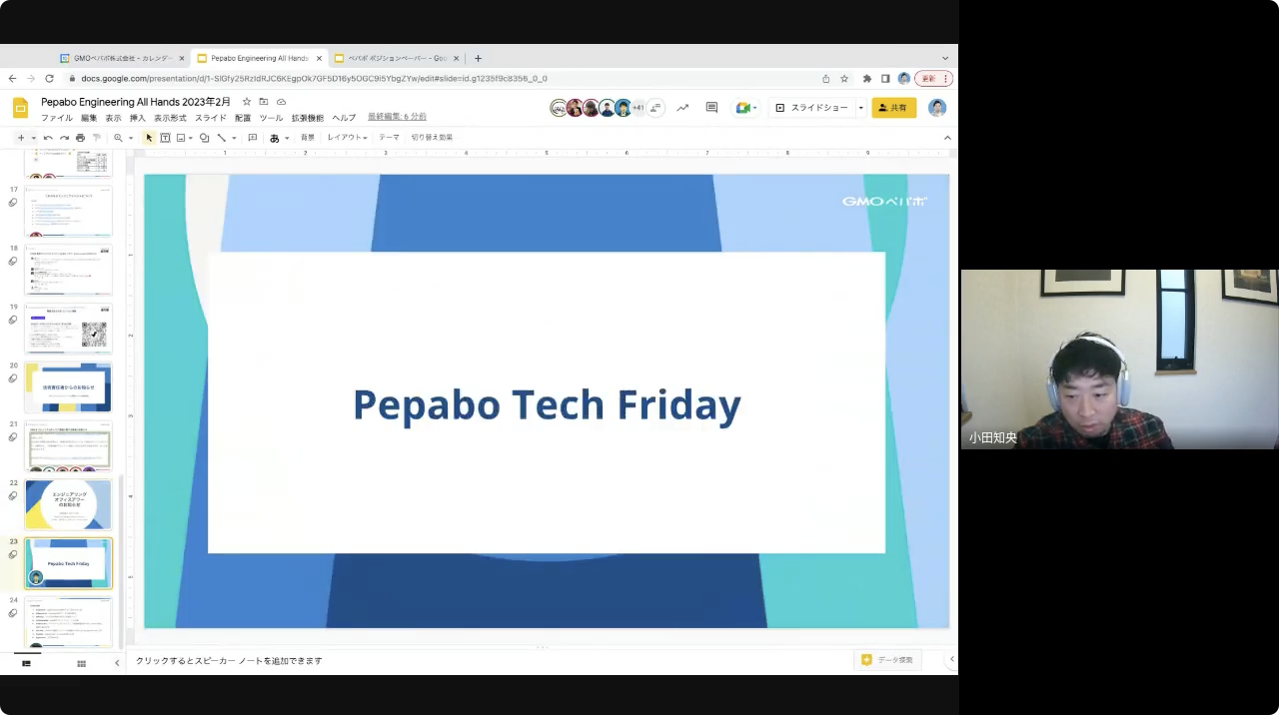Open 最終編集 version history link

click(397, 117)
